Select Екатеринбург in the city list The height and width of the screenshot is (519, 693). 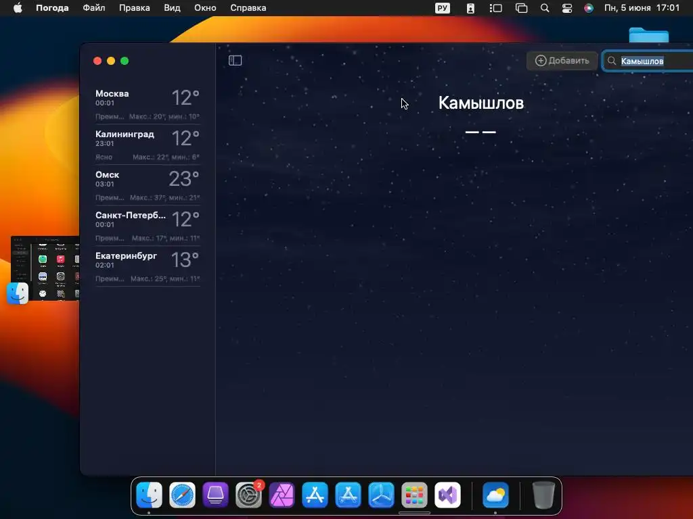coord(148,266)
